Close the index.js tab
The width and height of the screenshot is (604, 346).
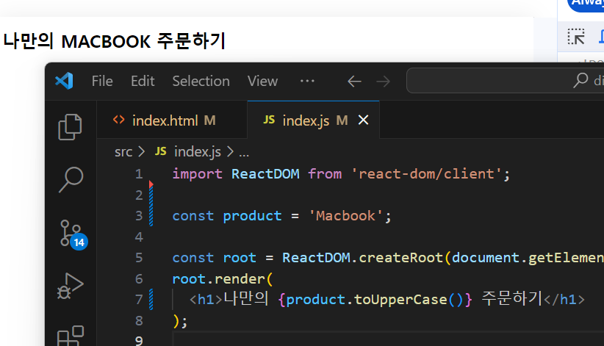pyautogui.click(x=363, y=120)
